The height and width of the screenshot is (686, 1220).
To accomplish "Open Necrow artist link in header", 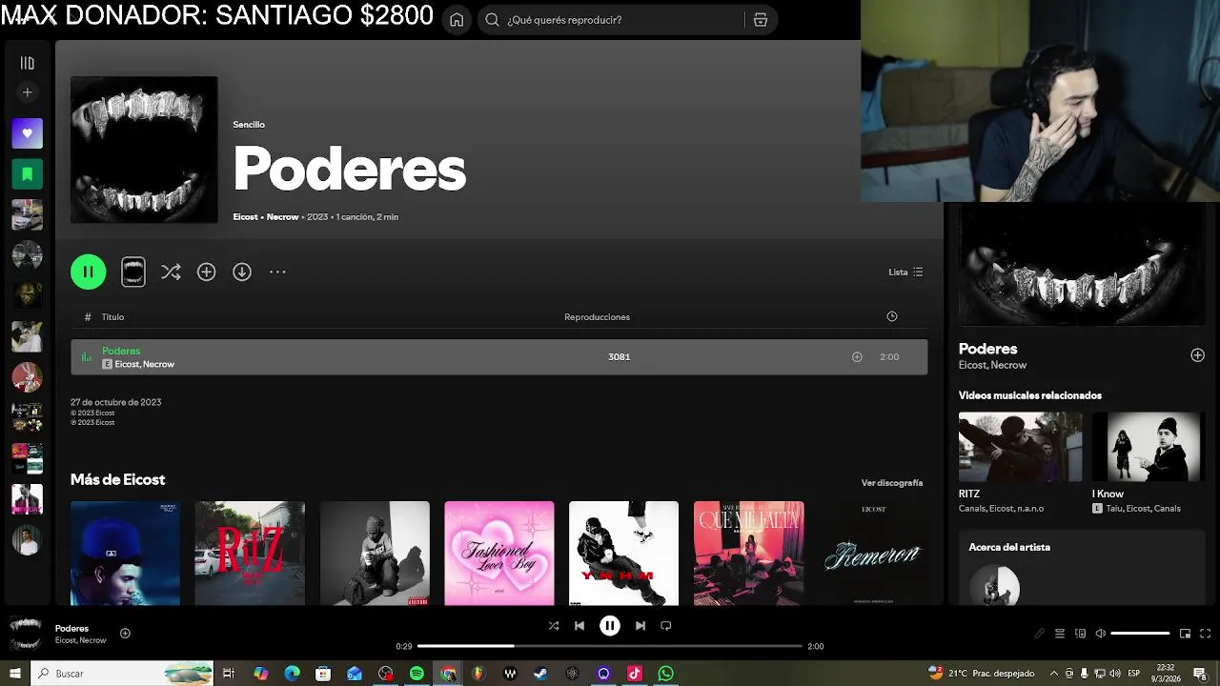I will click(282, 217).
